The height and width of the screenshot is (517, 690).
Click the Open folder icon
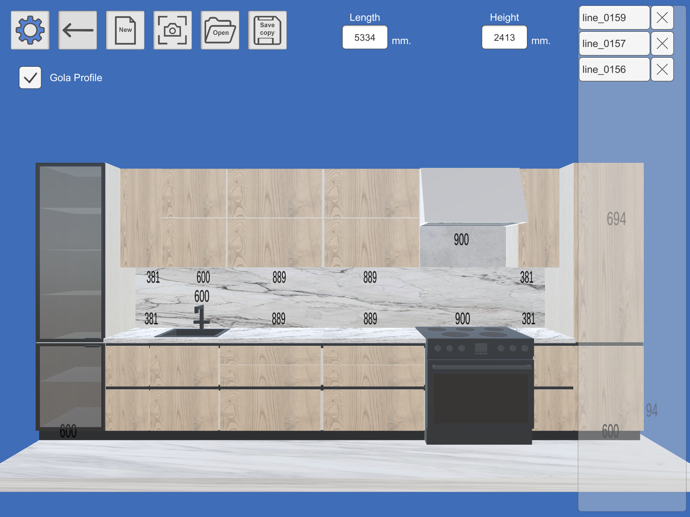(220, 30)
